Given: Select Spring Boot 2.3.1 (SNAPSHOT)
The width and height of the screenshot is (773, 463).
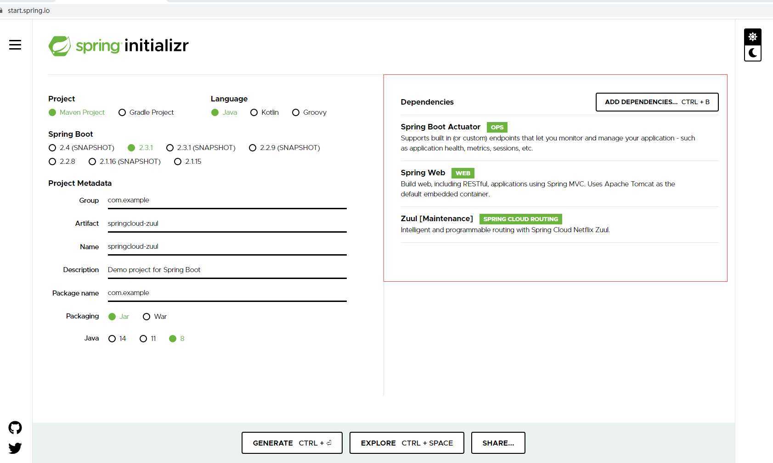Looking at the screenshot, I should (x=201, y=148).
